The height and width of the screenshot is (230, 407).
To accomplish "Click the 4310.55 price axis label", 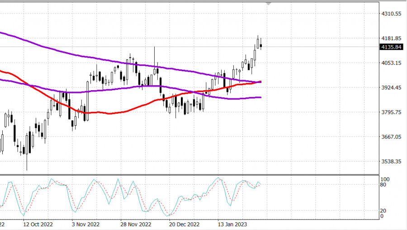I will point(392,14).
